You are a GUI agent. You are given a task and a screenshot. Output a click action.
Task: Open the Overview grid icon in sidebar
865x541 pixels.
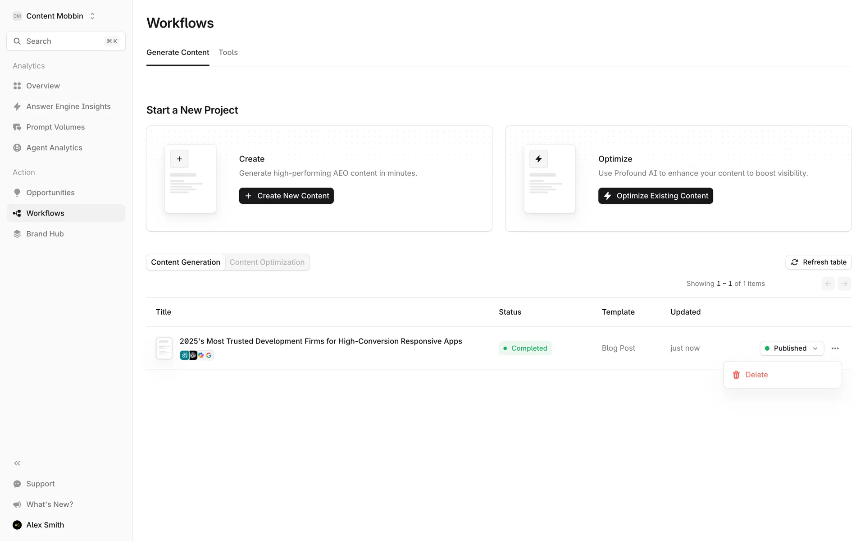(17, 86)
